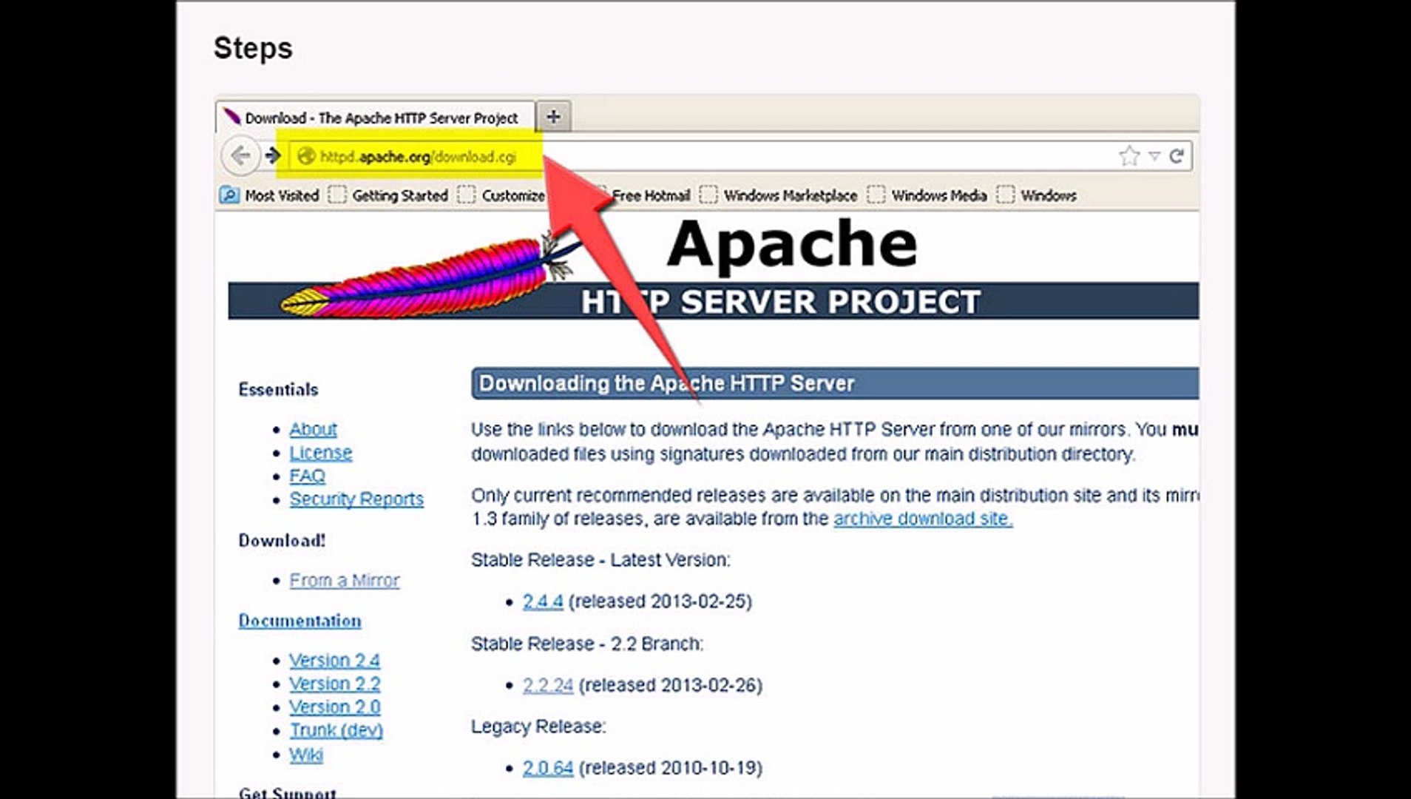Screen dimensions: 1411x799
Task: Click the site identity globe icon
Action: 305,156
